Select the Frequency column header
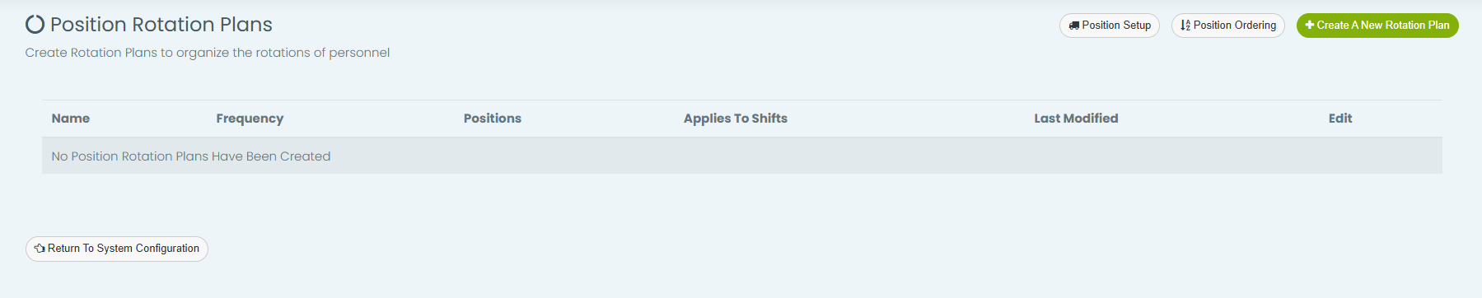The width and height of the screenshot is (1482, 298). pyautogui.click(x=250, y=119)
